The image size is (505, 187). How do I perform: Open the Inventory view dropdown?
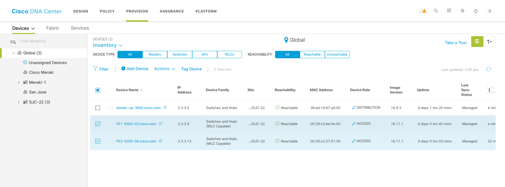pyautogui.click(x=108, y=45)
